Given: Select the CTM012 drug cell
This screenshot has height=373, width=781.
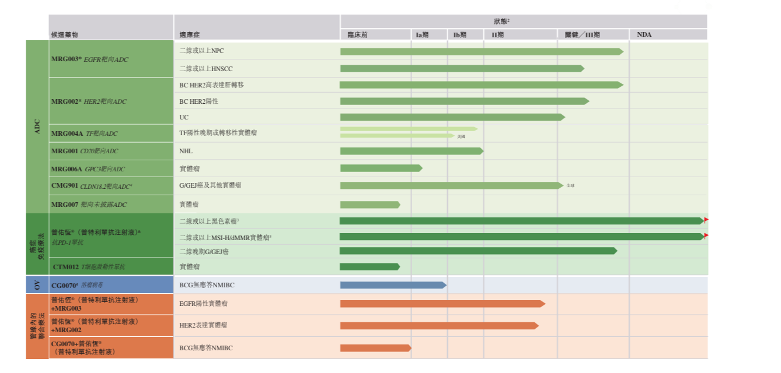Looking at the screenshot, I should click(89, 267).
